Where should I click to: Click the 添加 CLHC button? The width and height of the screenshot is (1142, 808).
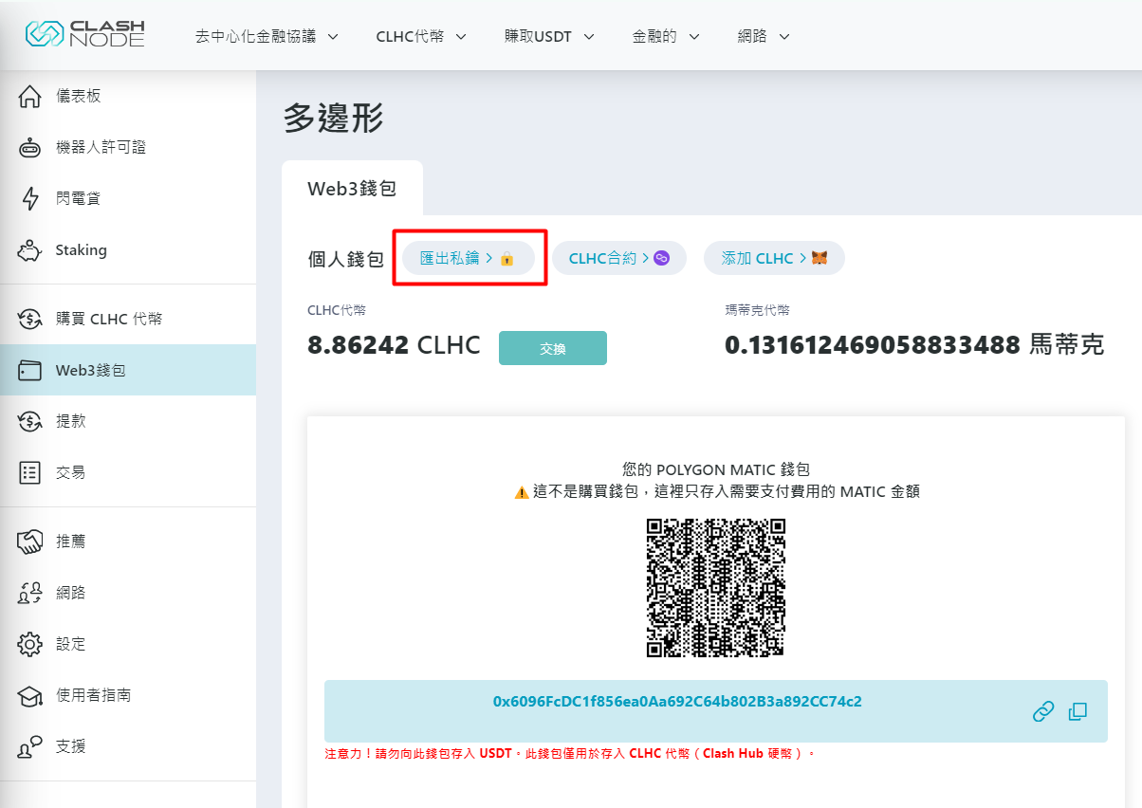[x=774, y=258]
